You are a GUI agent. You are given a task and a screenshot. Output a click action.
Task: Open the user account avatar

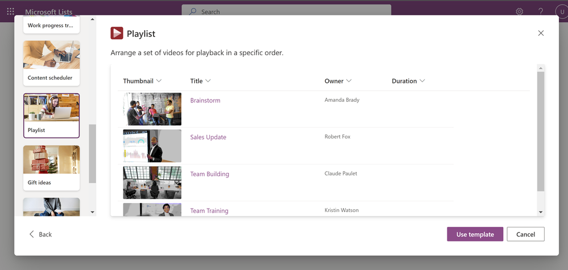tap(562, 11)
